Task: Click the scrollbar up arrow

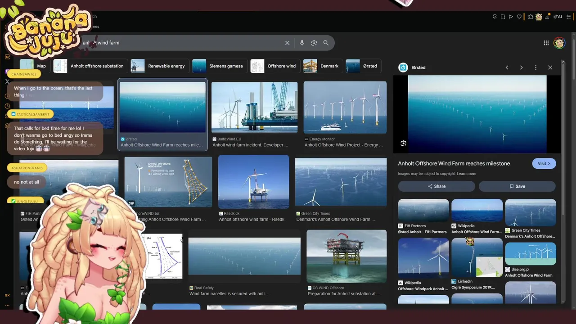Action: [563, 62]
